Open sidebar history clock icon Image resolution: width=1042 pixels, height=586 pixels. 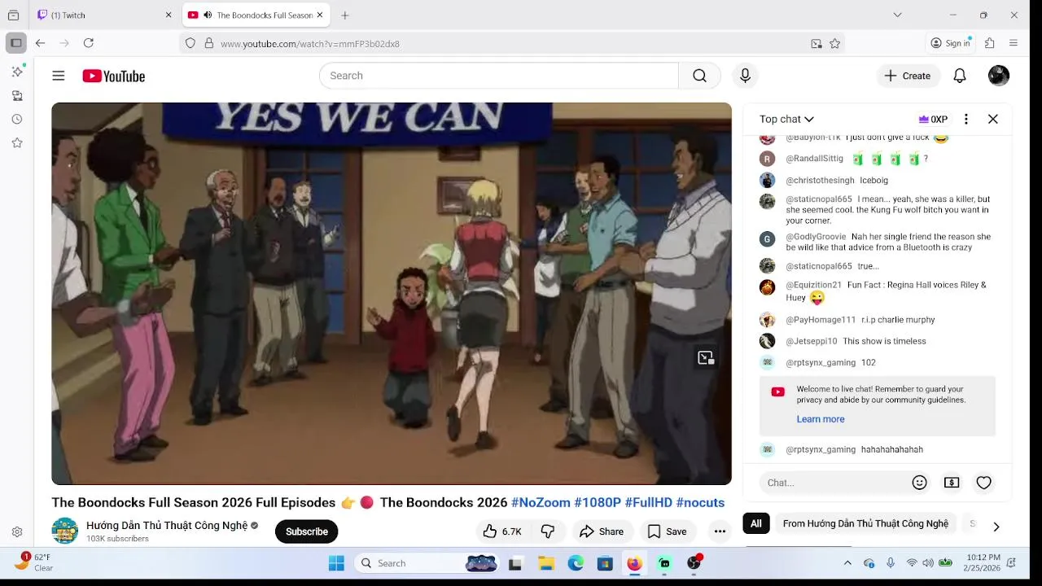(x=17, y=119)
